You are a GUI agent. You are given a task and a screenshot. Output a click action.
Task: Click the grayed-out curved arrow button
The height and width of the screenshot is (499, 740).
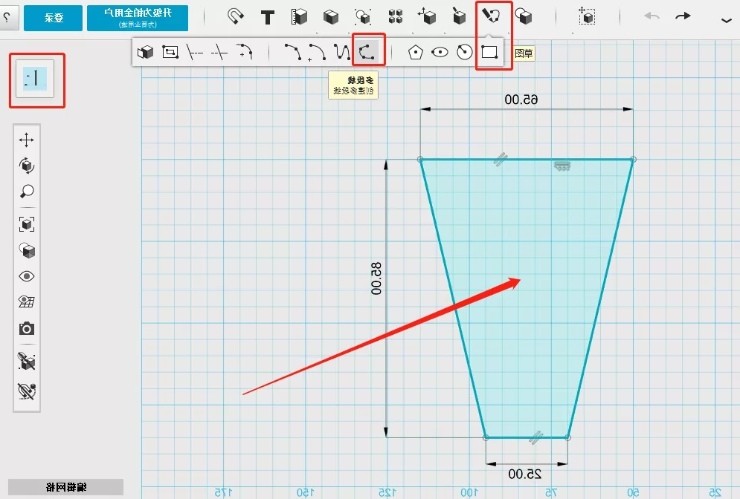pos(651,16)
